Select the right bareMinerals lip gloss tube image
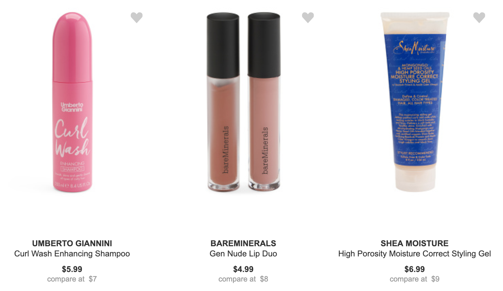This screenshot has height=291, width=503. 264,101
